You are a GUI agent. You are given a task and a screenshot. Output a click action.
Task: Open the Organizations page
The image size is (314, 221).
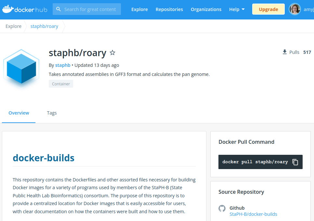coord(206,9)
